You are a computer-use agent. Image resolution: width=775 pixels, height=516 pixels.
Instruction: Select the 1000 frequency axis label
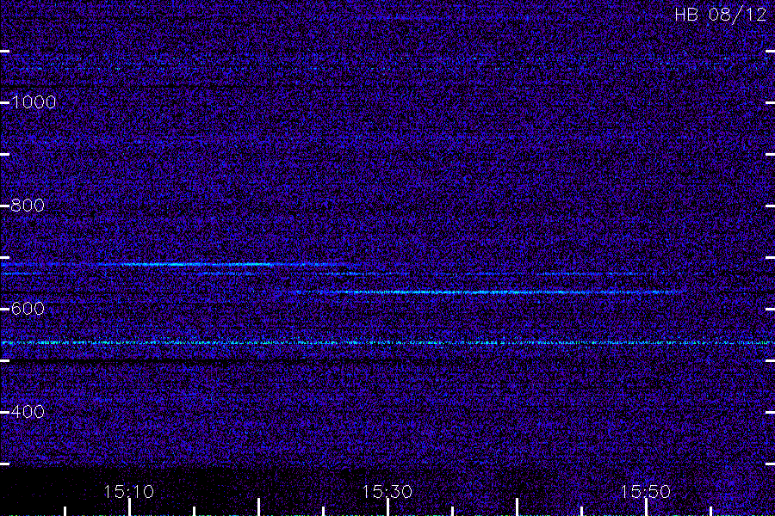pyautogui.click(x=34, y=102)
